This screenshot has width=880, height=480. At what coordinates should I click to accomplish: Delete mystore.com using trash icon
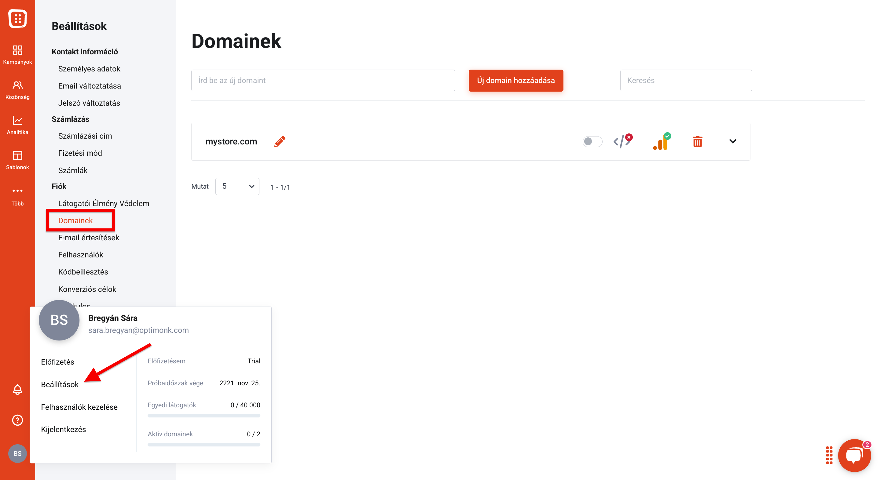point(697,141)
